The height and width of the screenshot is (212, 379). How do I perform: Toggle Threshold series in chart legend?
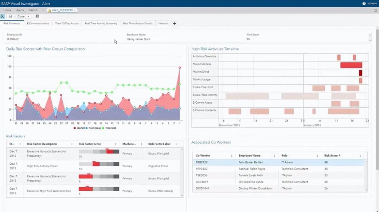click(x=109, y=128)
